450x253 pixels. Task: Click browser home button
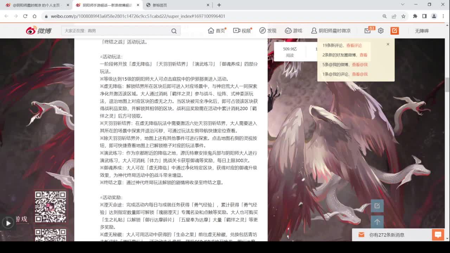[x=34, y=16]
